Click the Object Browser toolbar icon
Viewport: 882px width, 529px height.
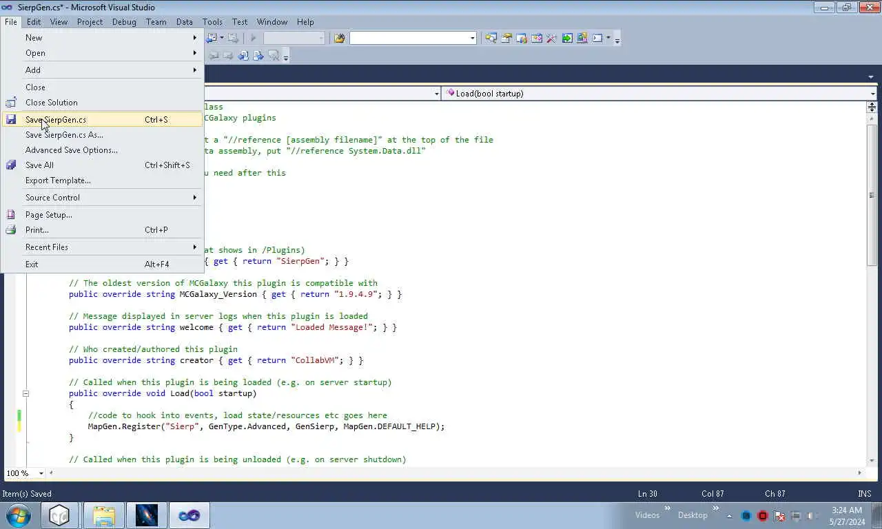[522, 38]
